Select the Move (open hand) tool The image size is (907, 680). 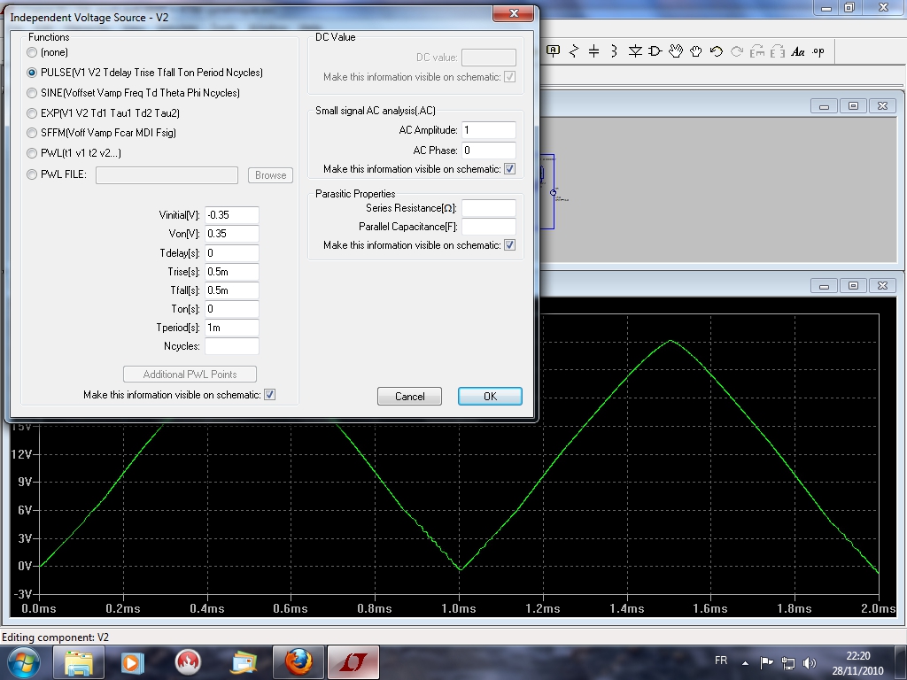(676, 51)
